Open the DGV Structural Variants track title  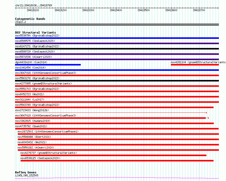[x=36, y=32]
